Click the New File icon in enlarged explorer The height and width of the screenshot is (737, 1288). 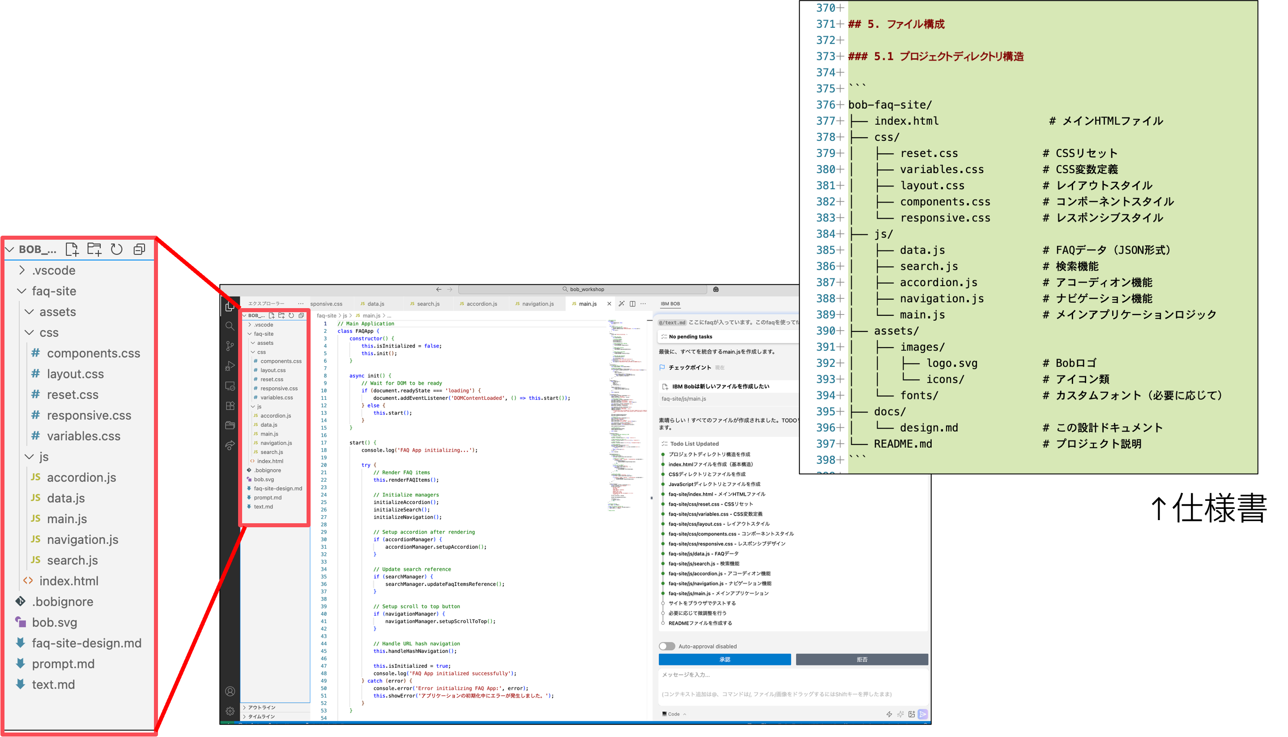(72, 249)
